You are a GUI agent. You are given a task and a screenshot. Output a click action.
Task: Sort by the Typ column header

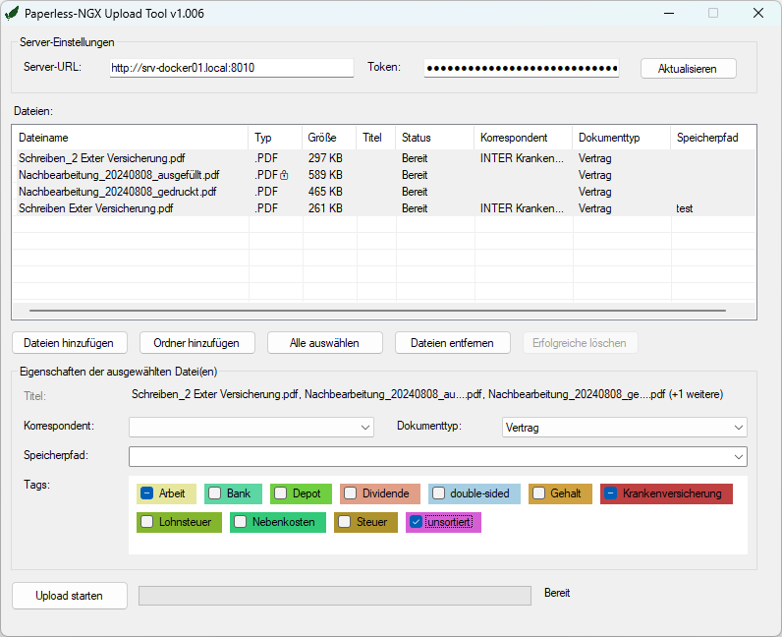275,138
